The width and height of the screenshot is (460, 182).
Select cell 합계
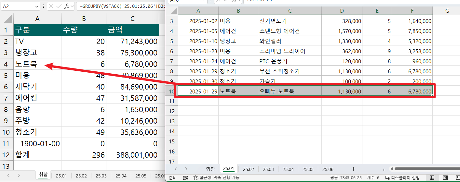(37, 155)
